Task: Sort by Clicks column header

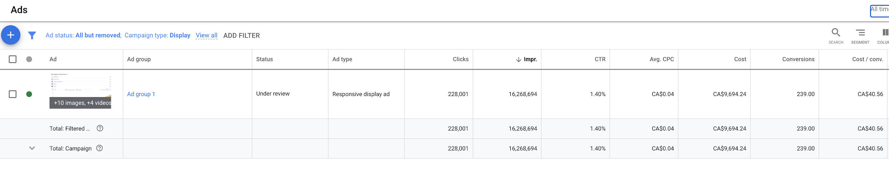Action: (461, 59)
